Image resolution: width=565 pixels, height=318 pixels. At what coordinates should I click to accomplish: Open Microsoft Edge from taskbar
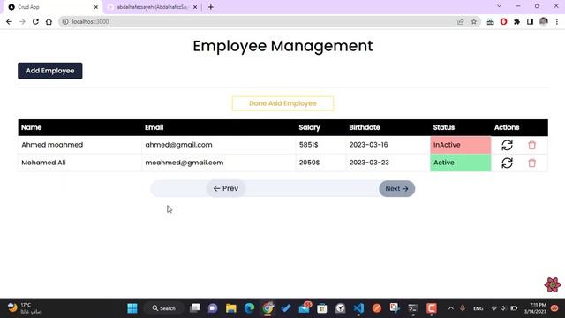249,308
